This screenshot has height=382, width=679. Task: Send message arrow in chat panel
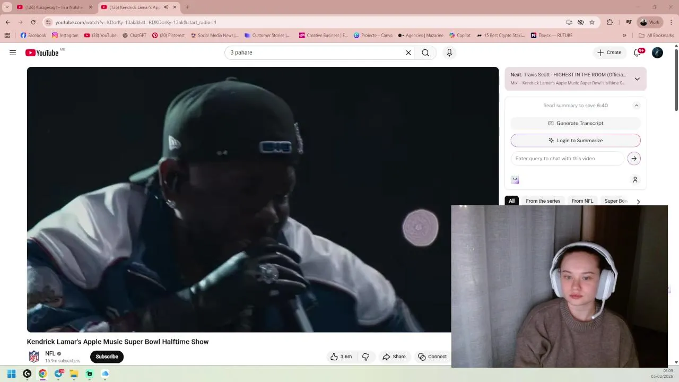(634, 159)
